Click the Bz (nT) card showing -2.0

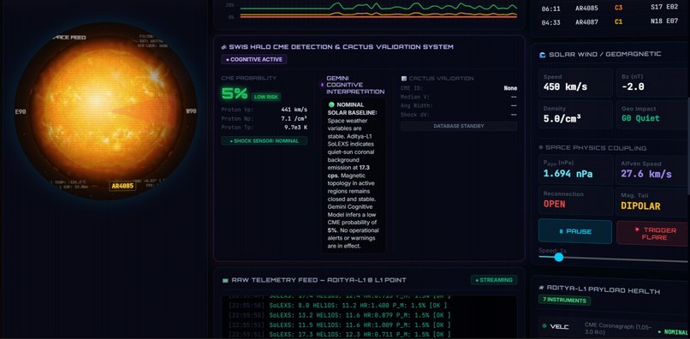(653, 82)
